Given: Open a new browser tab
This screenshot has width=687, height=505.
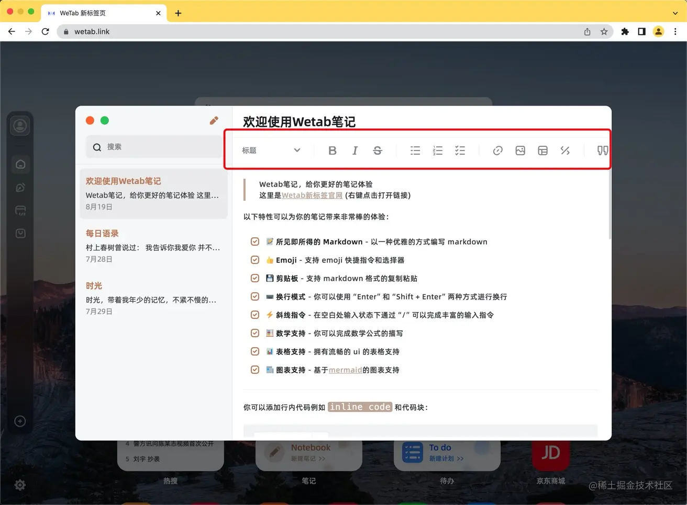Looking at the screenshot, I should coord(179,13).
